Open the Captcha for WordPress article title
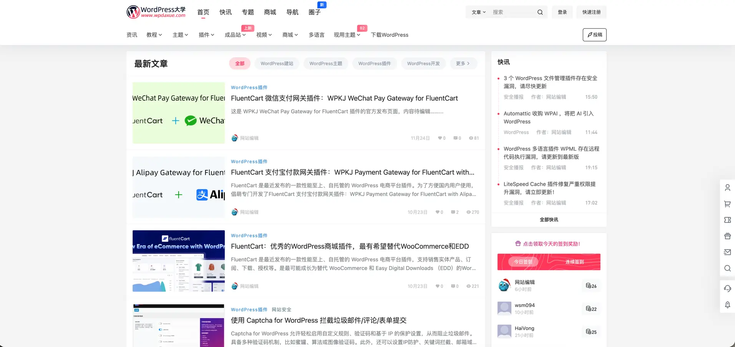This screenshot has height=347, width=735. point(319,321)
